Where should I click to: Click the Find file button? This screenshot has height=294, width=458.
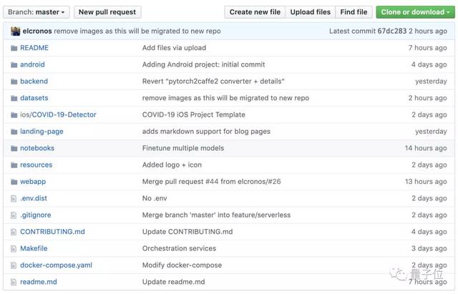coord(354,12)
